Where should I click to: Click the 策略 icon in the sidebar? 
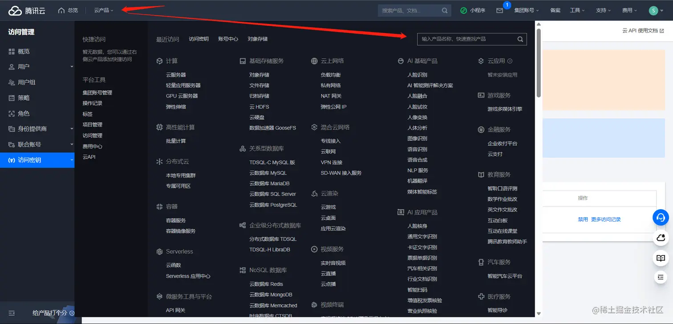tap(12, 98)
